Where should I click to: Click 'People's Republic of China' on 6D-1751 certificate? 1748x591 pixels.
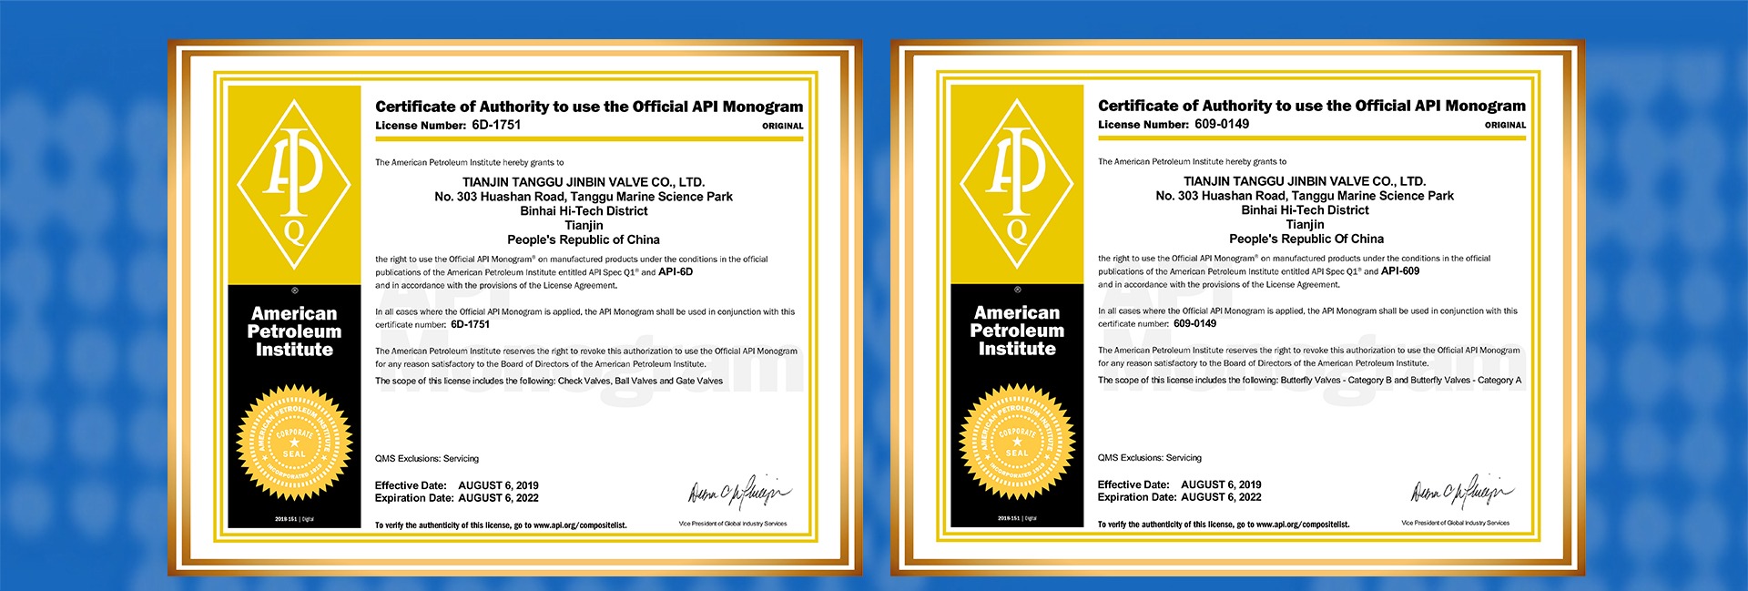click(584, 240)
